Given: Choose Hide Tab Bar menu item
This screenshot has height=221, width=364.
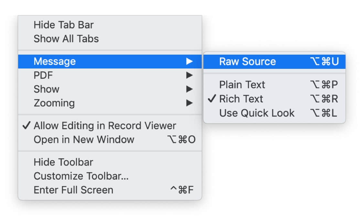Looking at the screenshot, I should [x=110, y=25].
